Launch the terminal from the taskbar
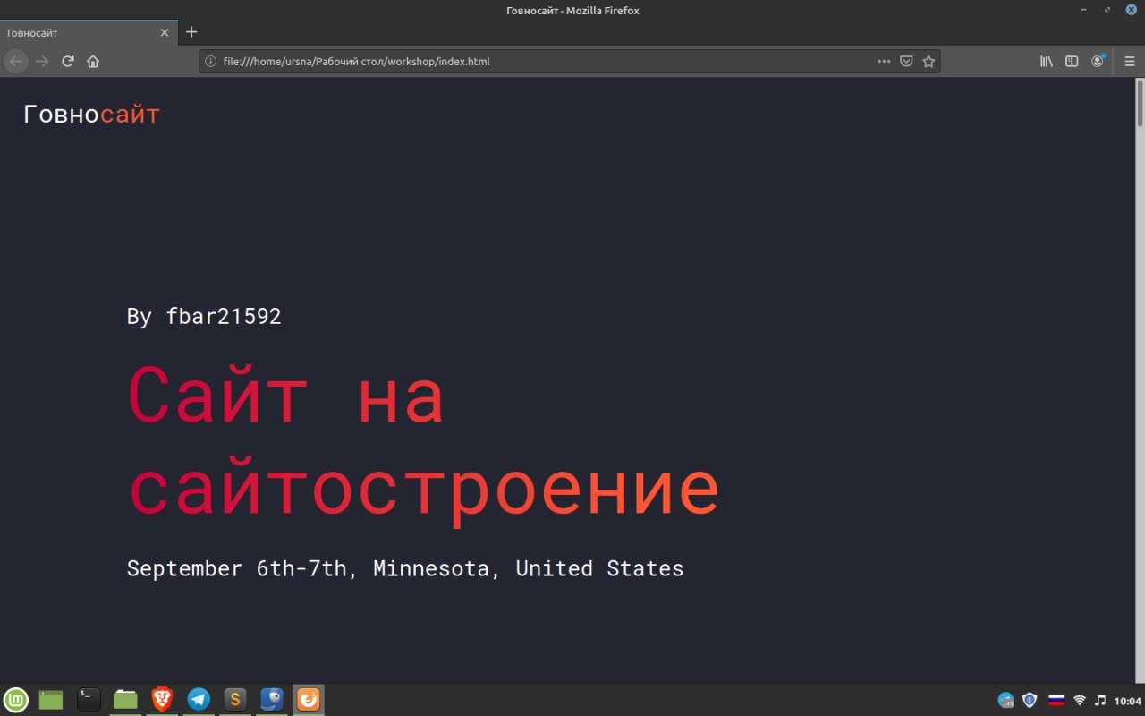This screenshot has height=716, width=1145. tap(89, 700)
